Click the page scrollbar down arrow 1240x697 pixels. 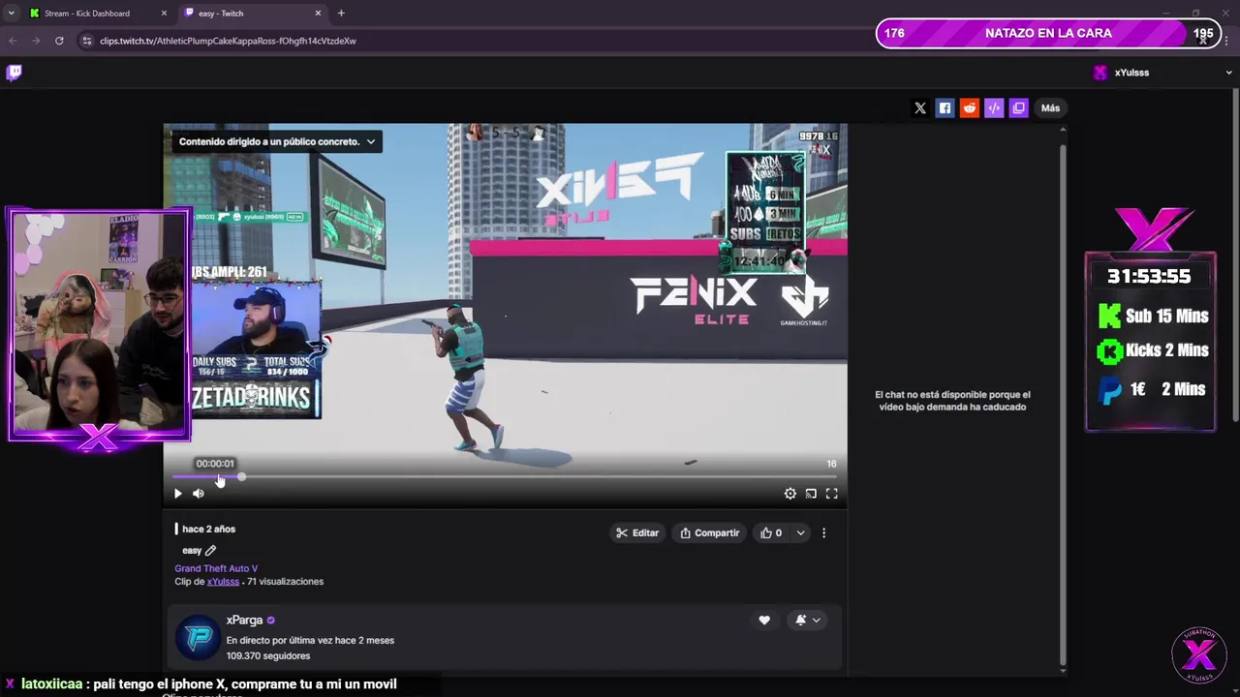1063,670
